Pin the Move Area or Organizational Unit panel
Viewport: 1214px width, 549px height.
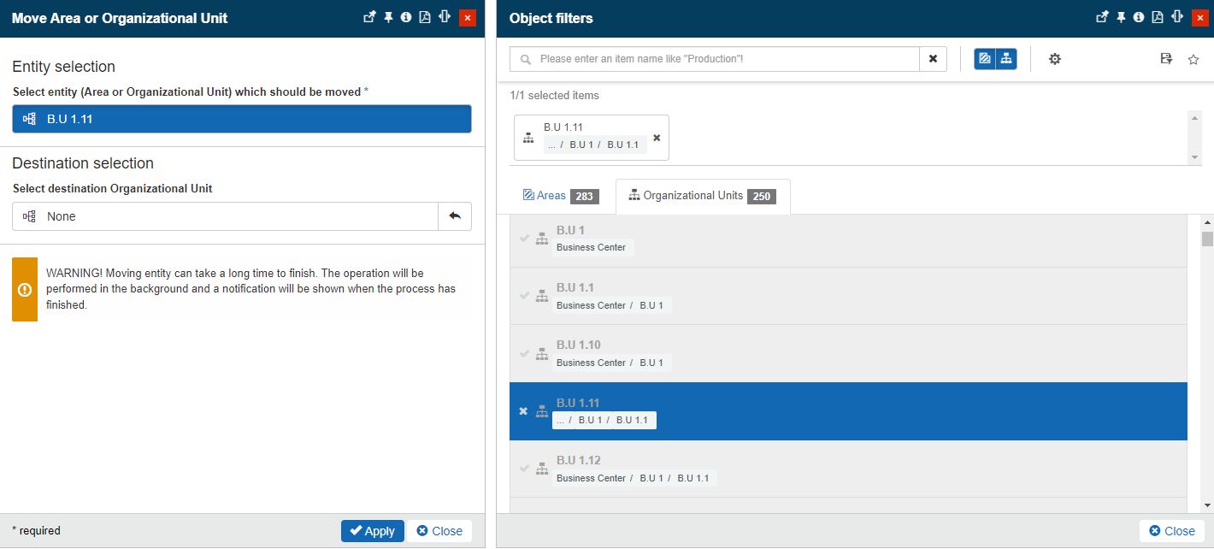point(388,17)
